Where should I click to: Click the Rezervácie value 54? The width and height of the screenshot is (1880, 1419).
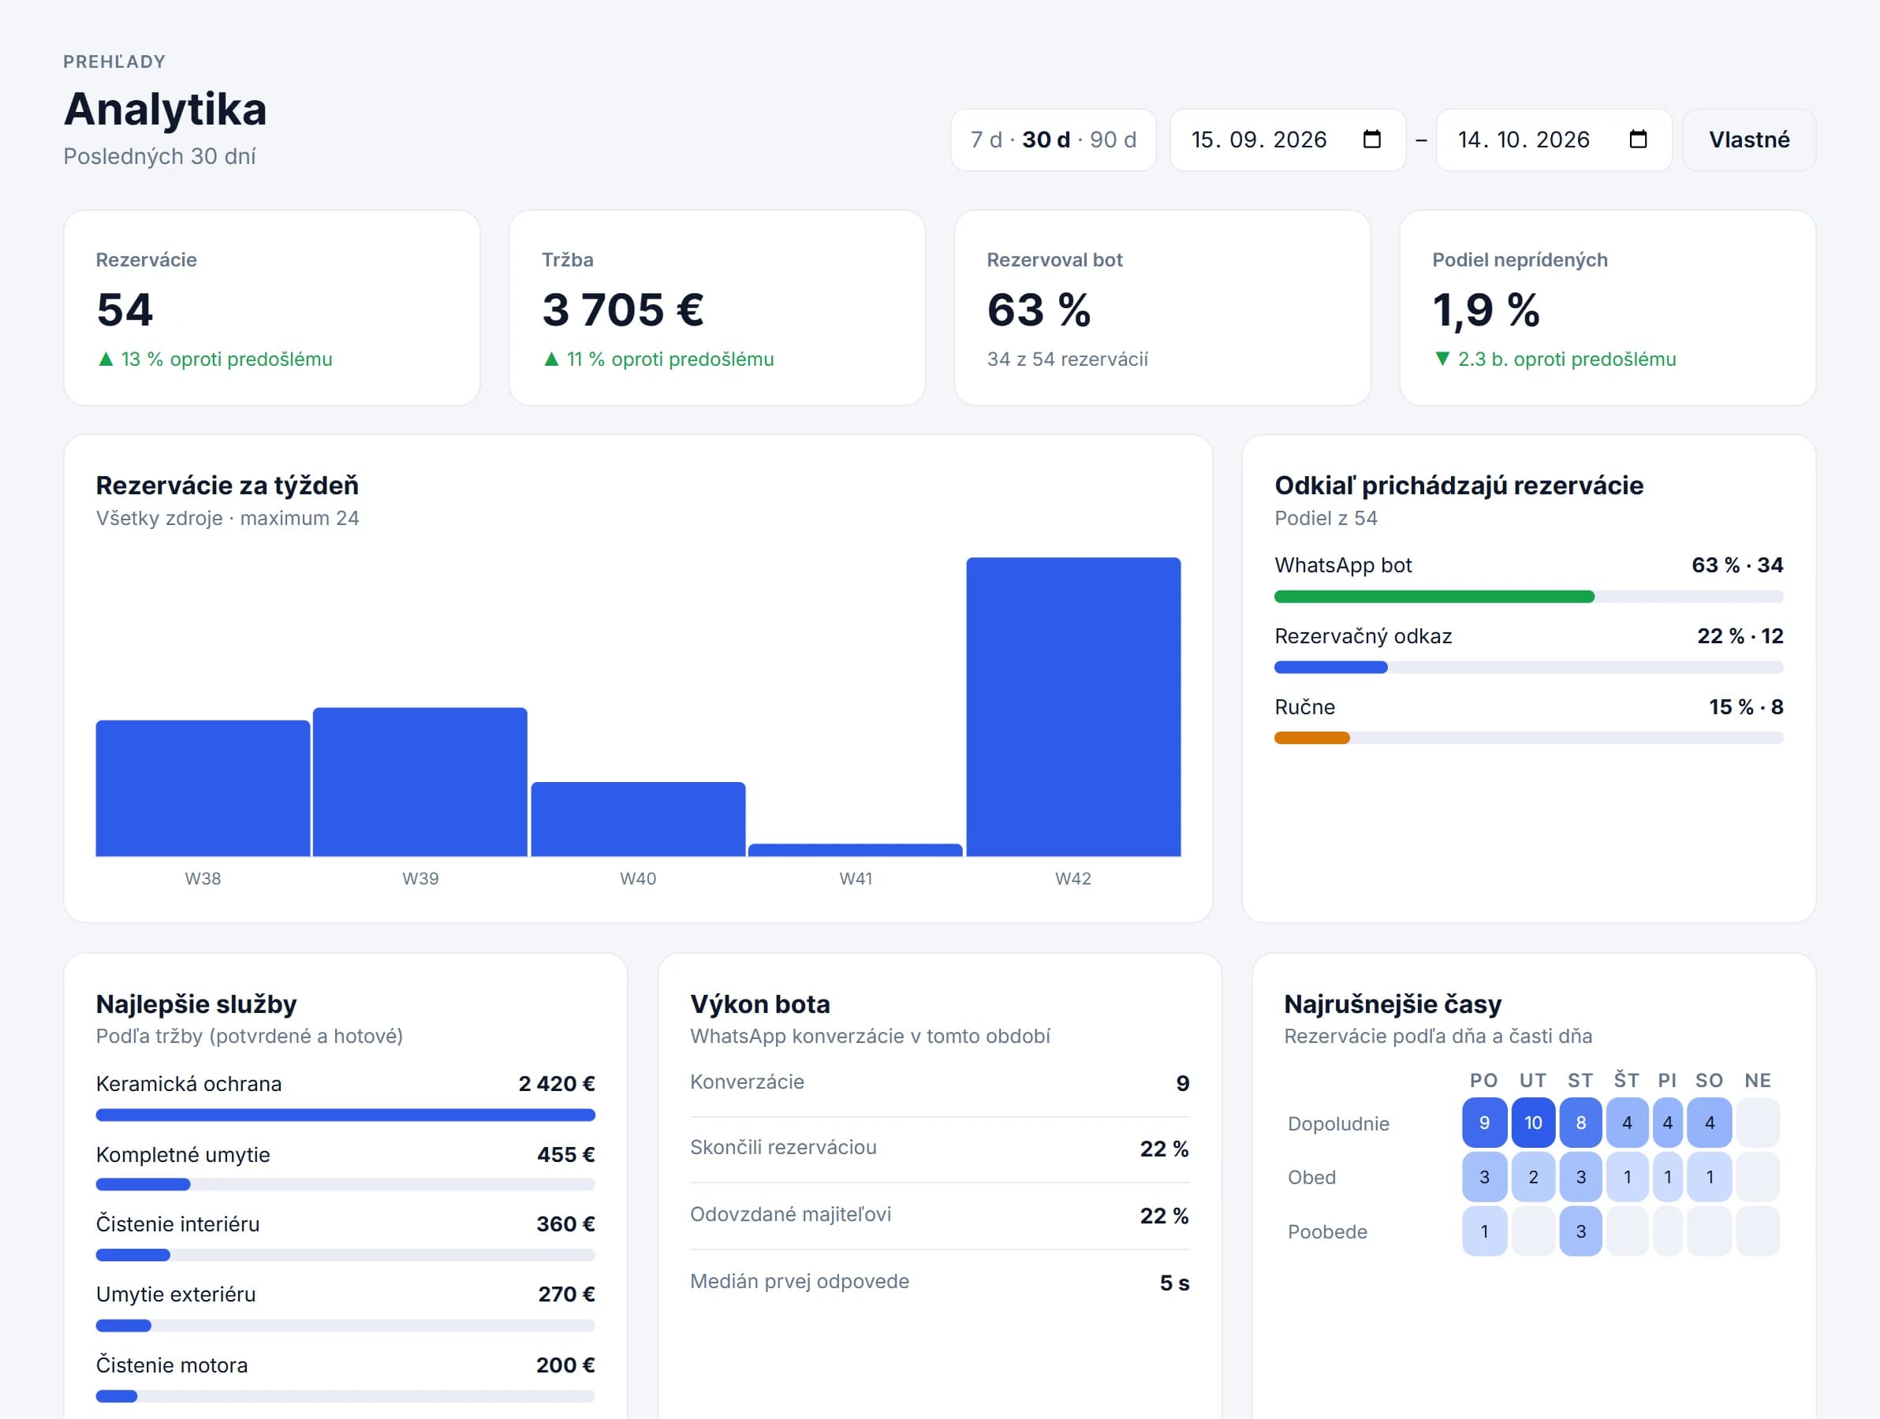[125, 309]
